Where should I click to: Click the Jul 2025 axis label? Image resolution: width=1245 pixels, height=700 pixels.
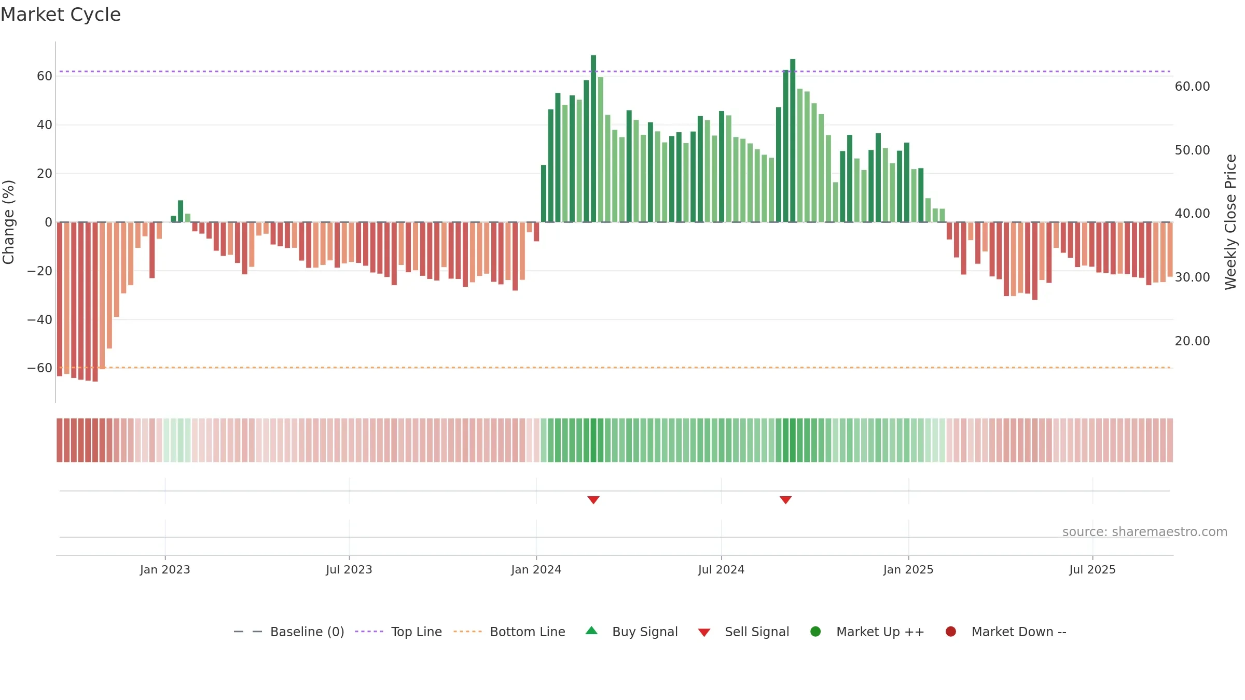[1092, 569]
